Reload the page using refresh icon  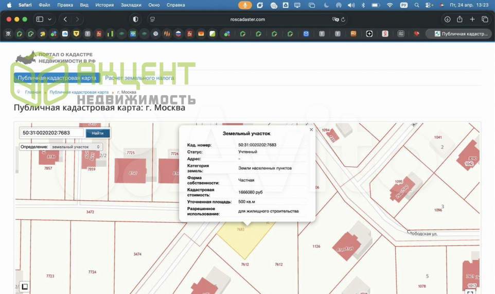[x=343, y=19]
